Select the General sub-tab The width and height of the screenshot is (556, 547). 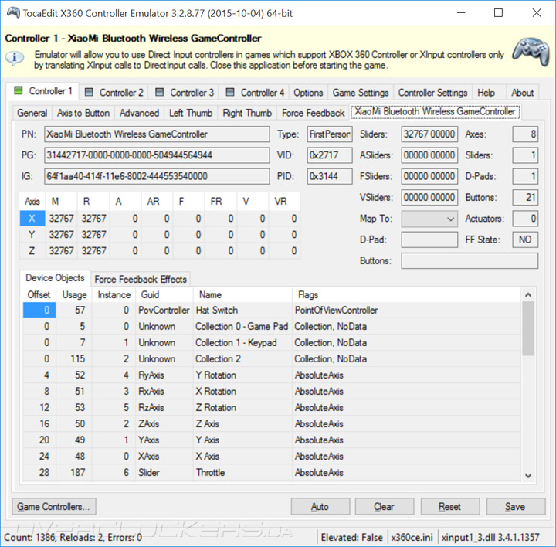tap(32, 113)
